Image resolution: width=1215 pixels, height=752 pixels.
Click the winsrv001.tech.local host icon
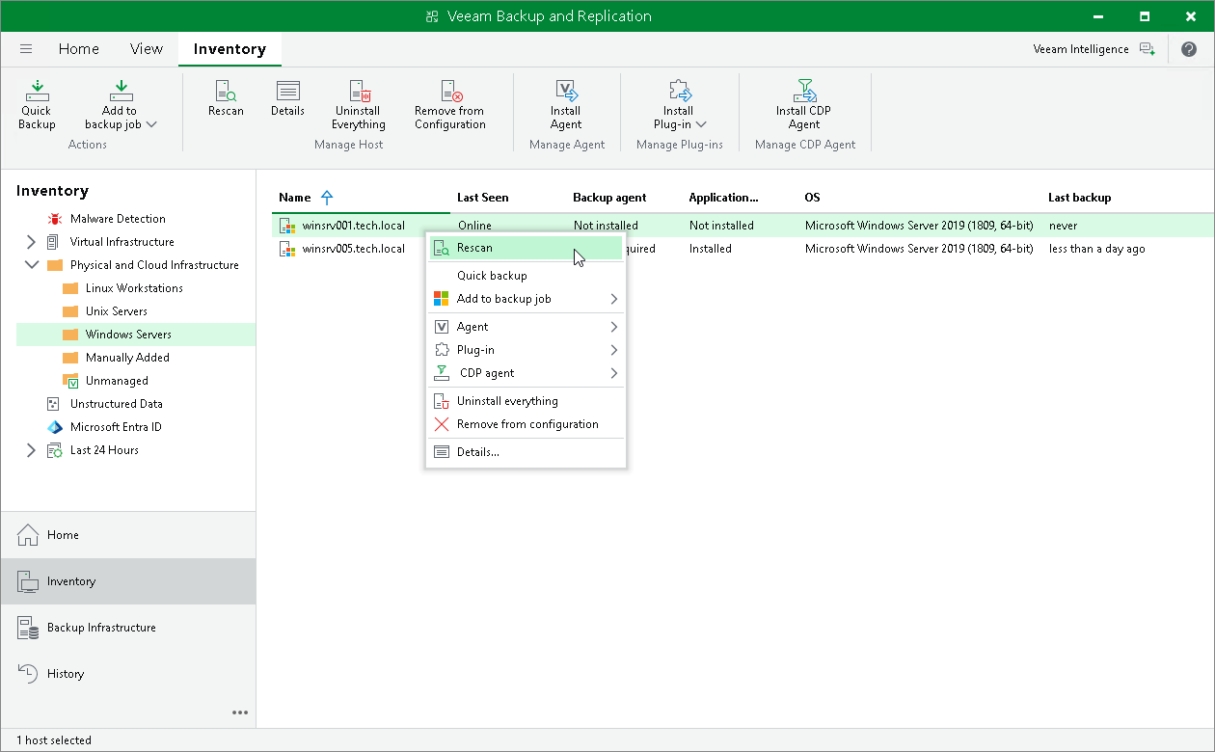click(286, 226)
